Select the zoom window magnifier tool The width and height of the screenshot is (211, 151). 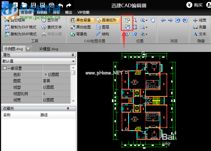[x=135, y=20]
